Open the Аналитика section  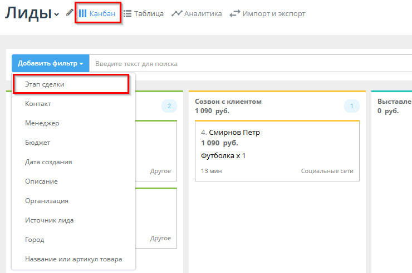(197, 13)
